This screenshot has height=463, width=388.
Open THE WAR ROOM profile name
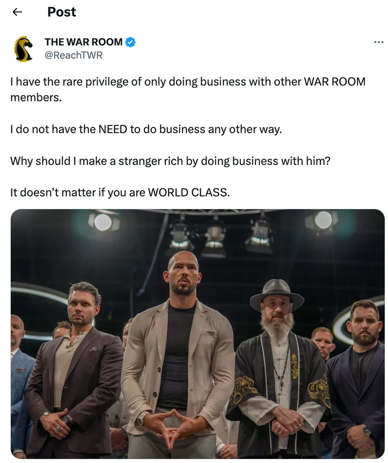tap(83, 42)
